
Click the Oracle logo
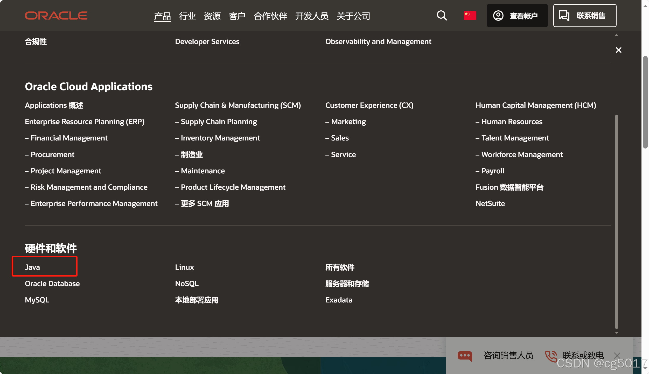click(56, 16)
